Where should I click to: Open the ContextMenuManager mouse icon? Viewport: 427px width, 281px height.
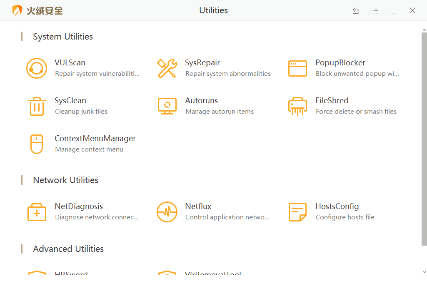pos(37,144)
